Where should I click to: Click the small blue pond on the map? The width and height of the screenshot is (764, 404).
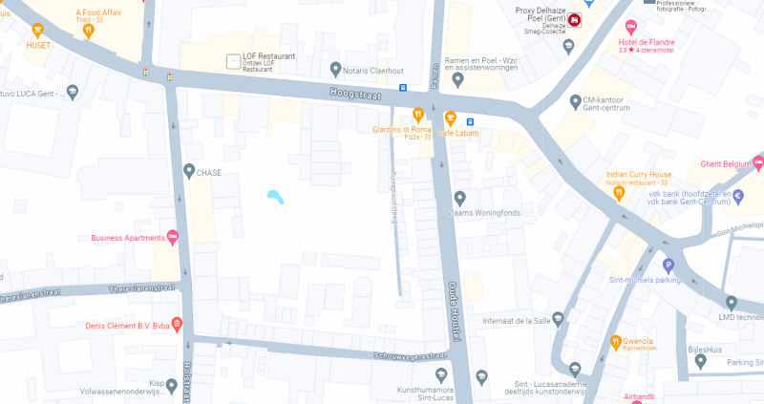pos(275,197)
